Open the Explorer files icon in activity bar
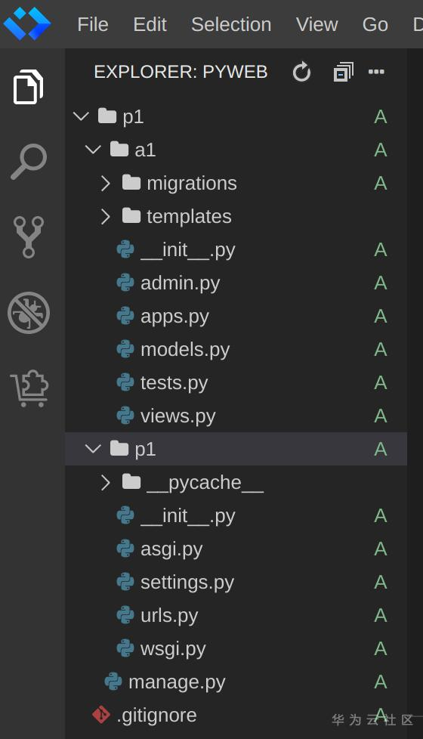 coord(28,87)
